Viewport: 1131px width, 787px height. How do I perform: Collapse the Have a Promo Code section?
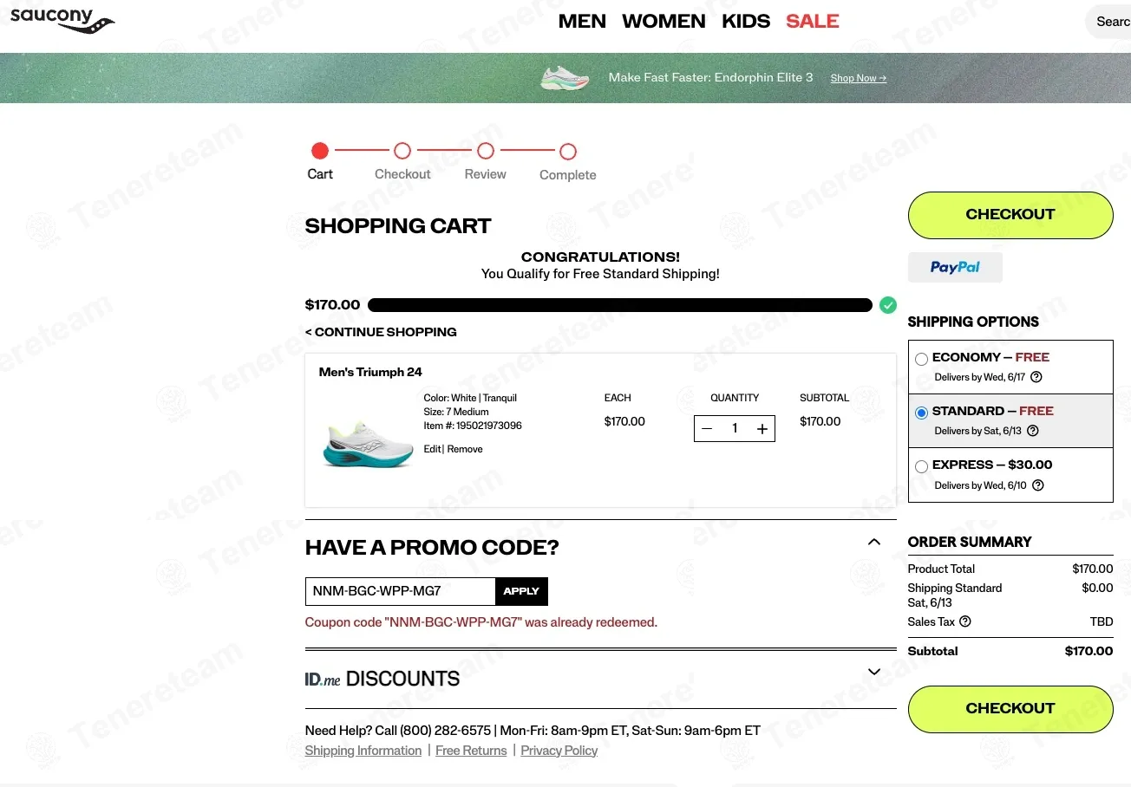click(x=873, y=542)
